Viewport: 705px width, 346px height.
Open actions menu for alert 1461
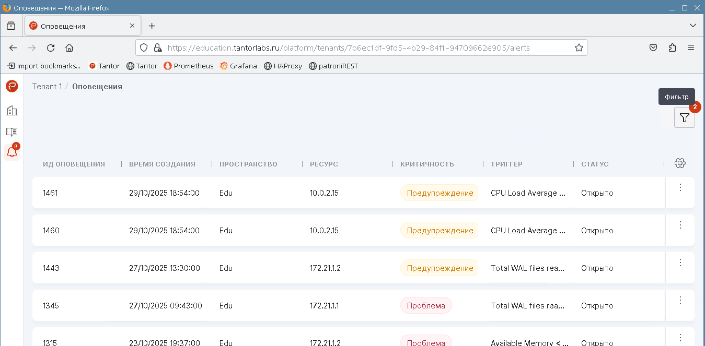click(680, 187)
